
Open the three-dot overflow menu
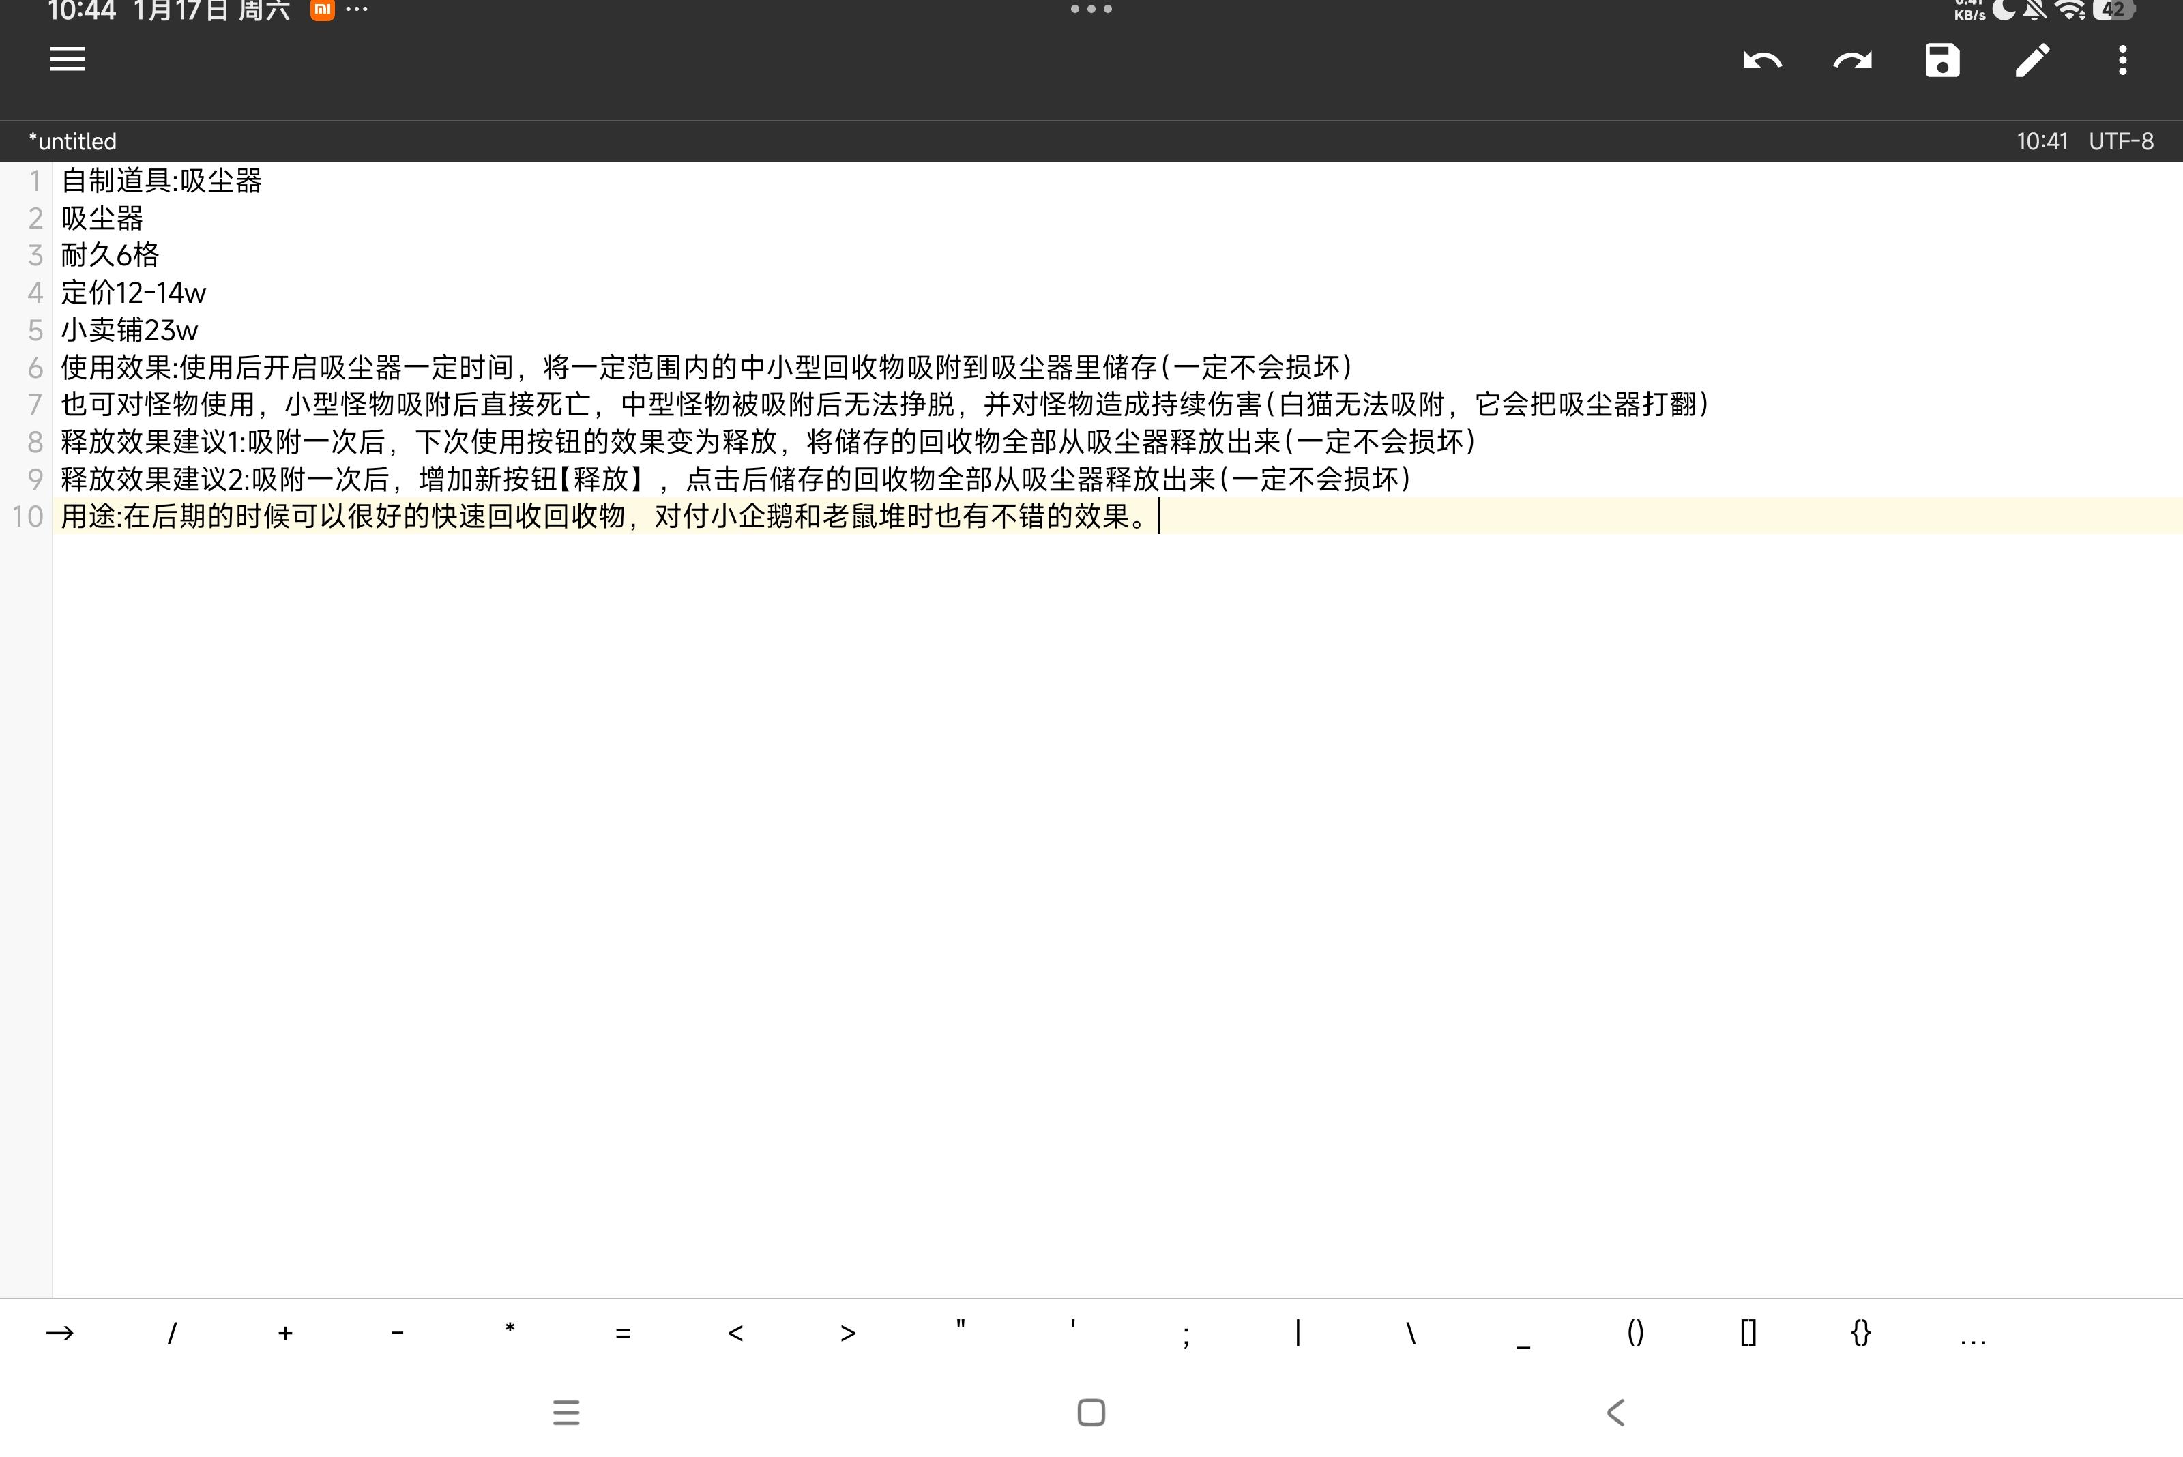click(x=2122, y=61)
